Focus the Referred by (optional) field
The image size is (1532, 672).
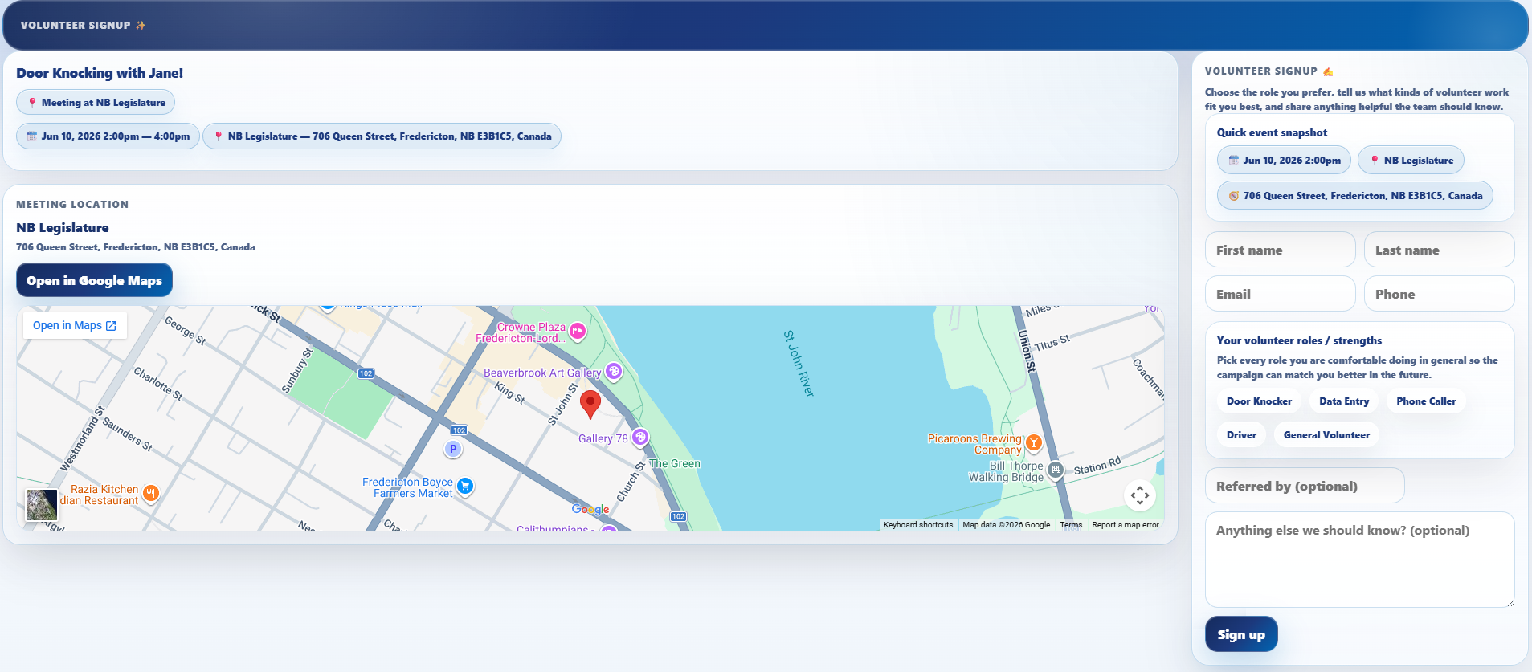click(x=1305, y=486)
